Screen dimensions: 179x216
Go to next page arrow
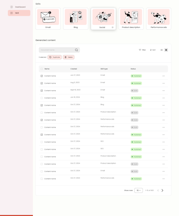[x=162, y=190]
